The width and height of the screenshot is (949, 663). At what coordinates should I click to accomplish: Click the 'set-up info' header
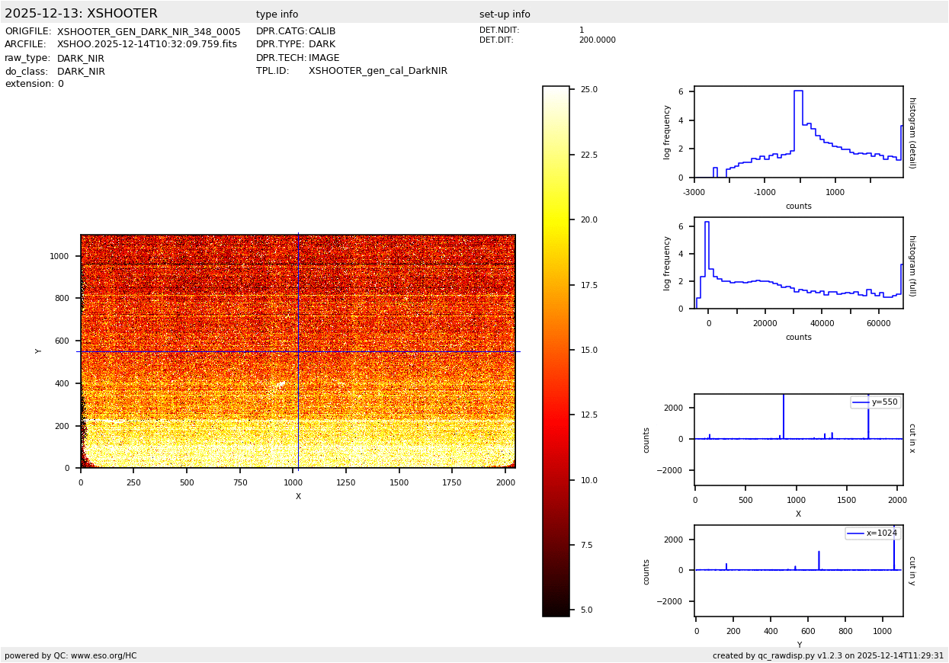coord(505,14)
